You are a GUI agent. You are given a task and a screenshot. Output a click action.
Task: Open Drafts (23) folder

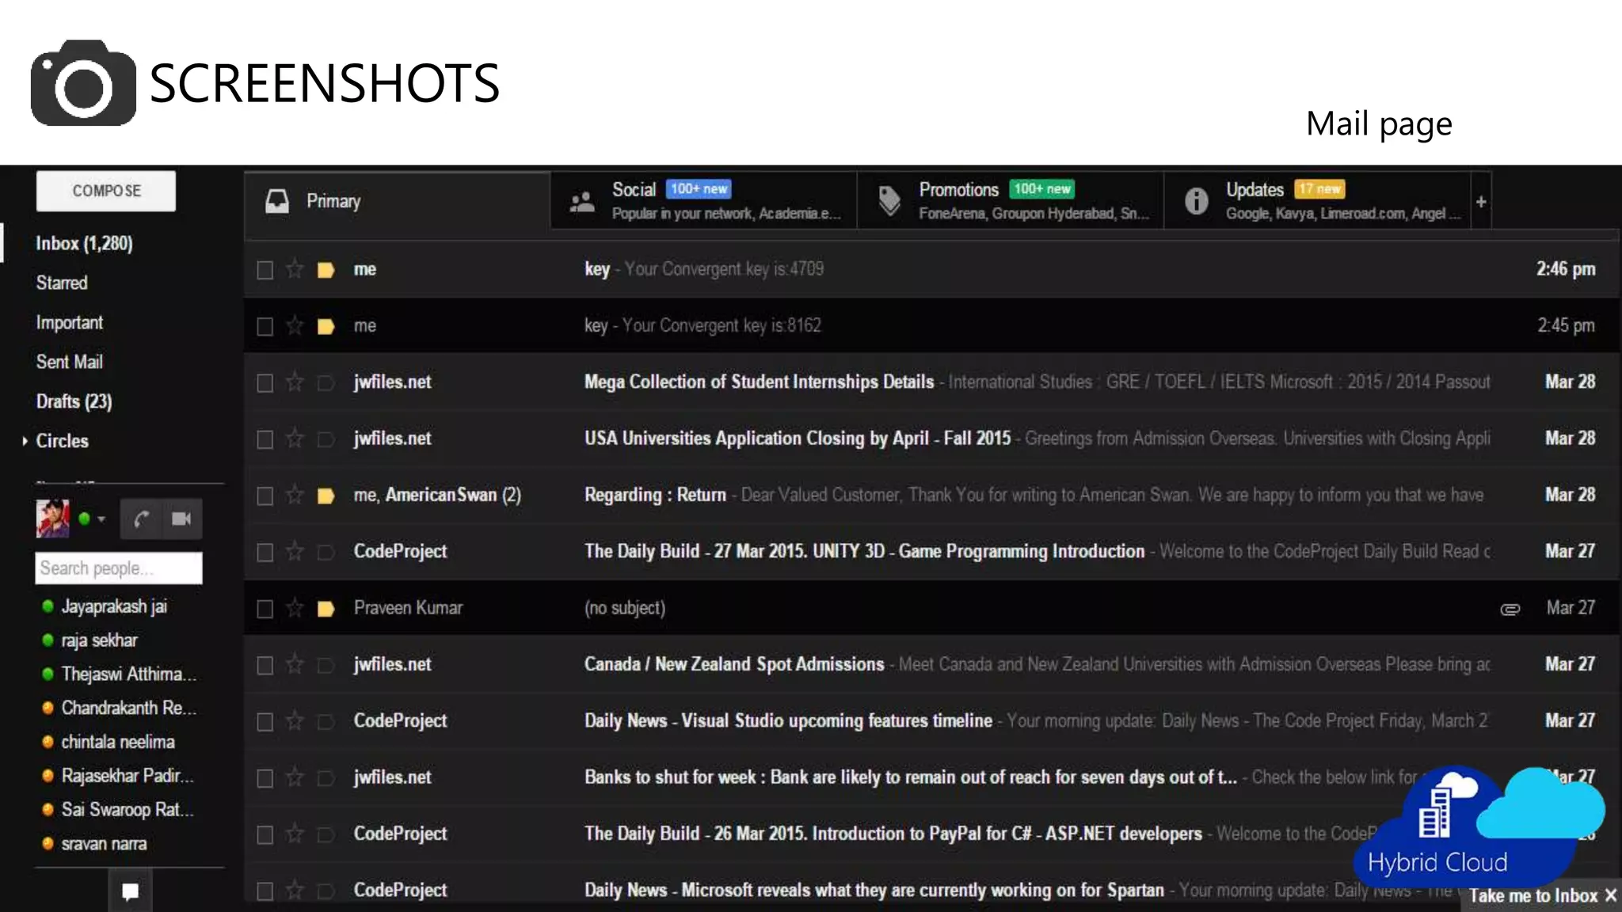[x=74, y=401]
